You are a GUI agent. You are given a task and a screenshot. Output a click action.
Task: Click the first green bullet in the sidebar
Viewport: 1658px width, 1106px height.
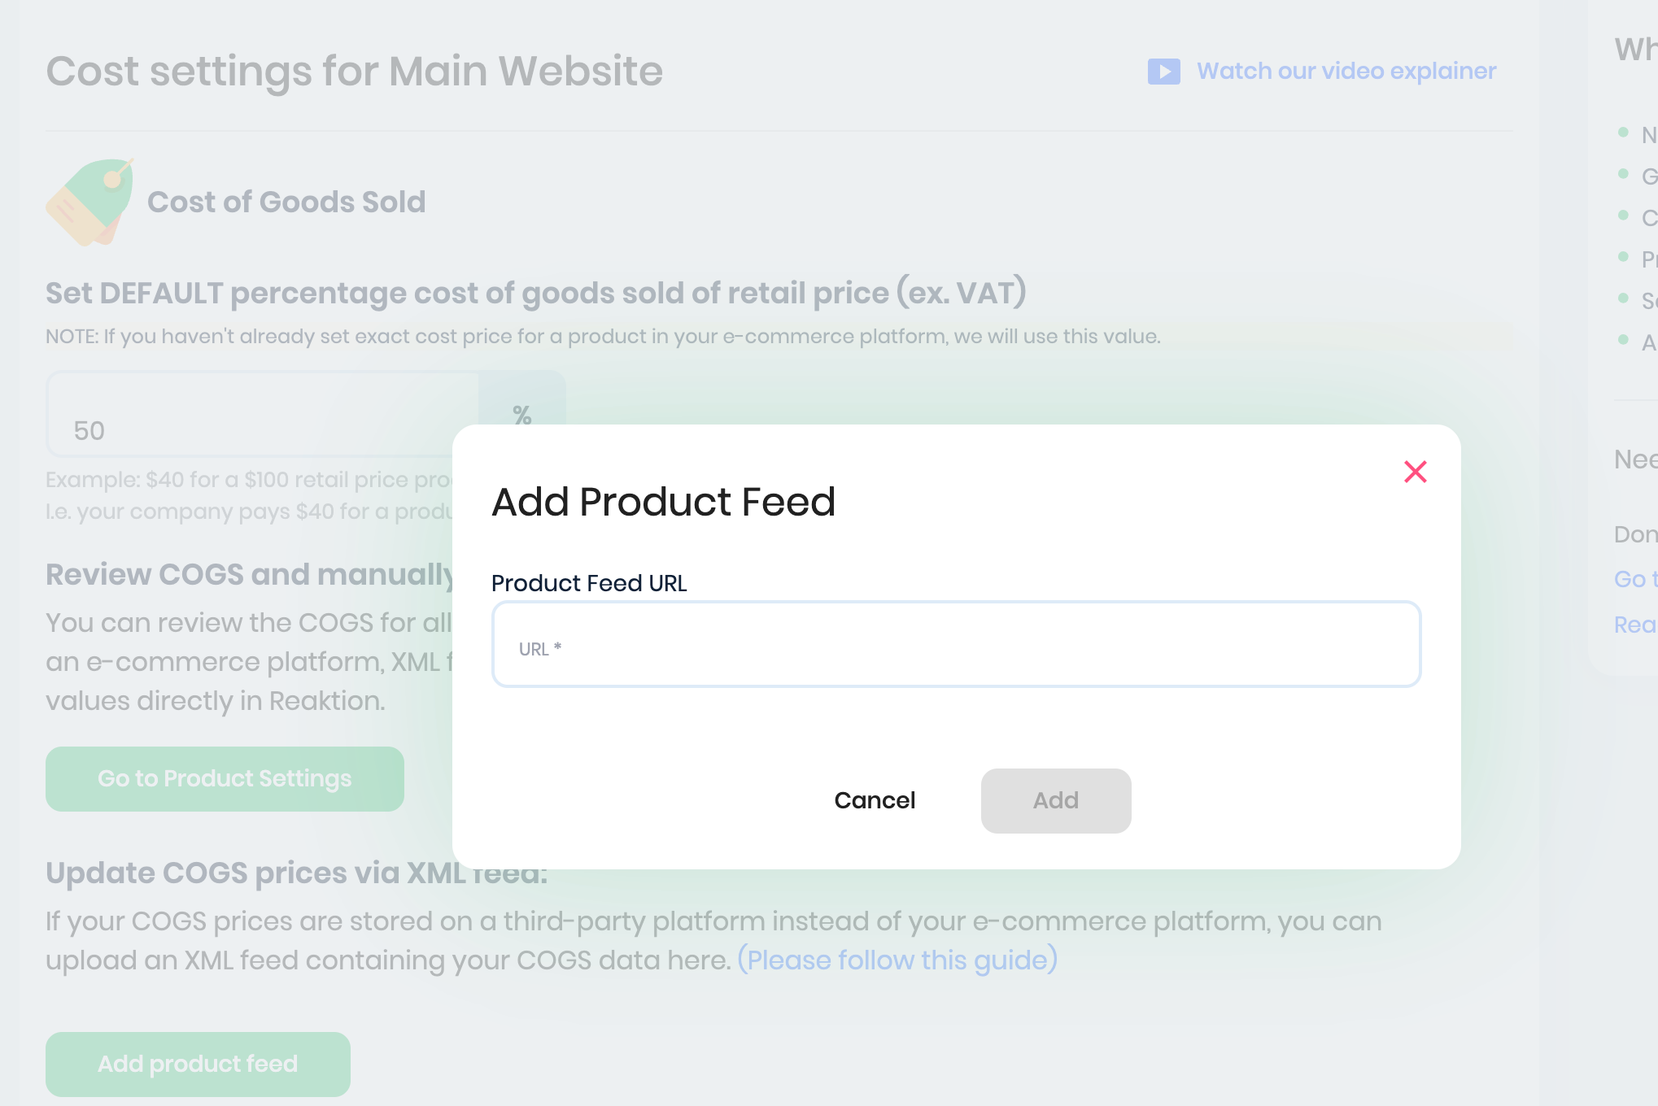pyautogui.click(x=1623, y=133)
